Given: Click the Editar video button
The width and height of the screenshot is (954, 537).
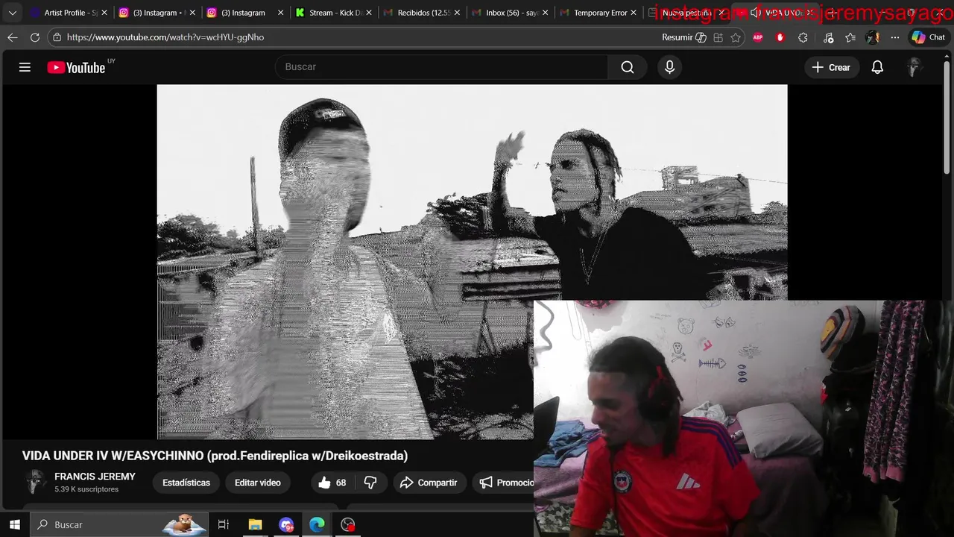Looking at the screenshot, I should [258, 483].
